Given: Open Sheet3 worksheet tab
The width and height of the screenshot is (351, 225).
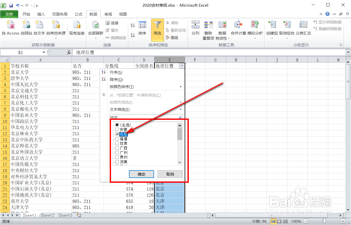Looking at the screenshot, I should point(65,215).
